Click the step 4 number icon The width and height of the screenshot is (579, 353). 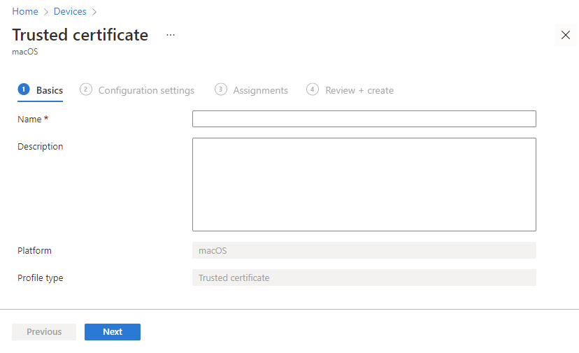[x=313, y=89]
